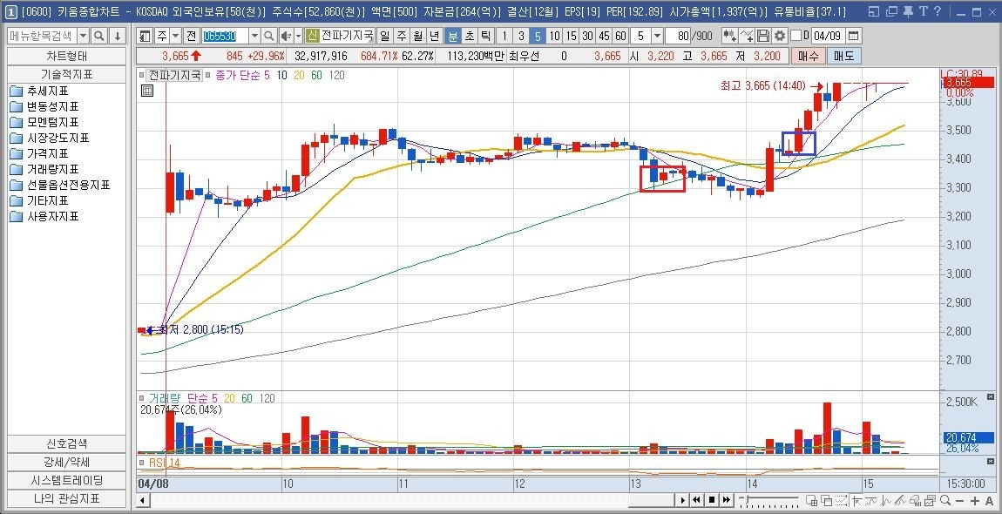This screenshot has height=514, width=1002.
Task: Select the 월 monthly chart toggle
Action: pyautogui.click(x=417, y=36)
